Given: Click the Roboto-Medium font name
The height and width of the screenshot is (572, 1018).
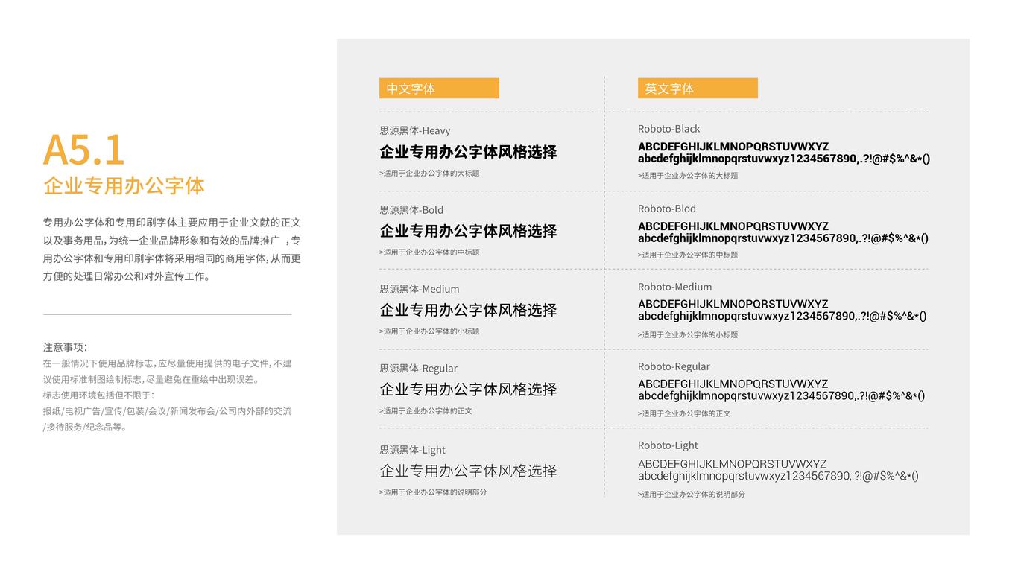Looking at the screenshot, I should (675, 287).
